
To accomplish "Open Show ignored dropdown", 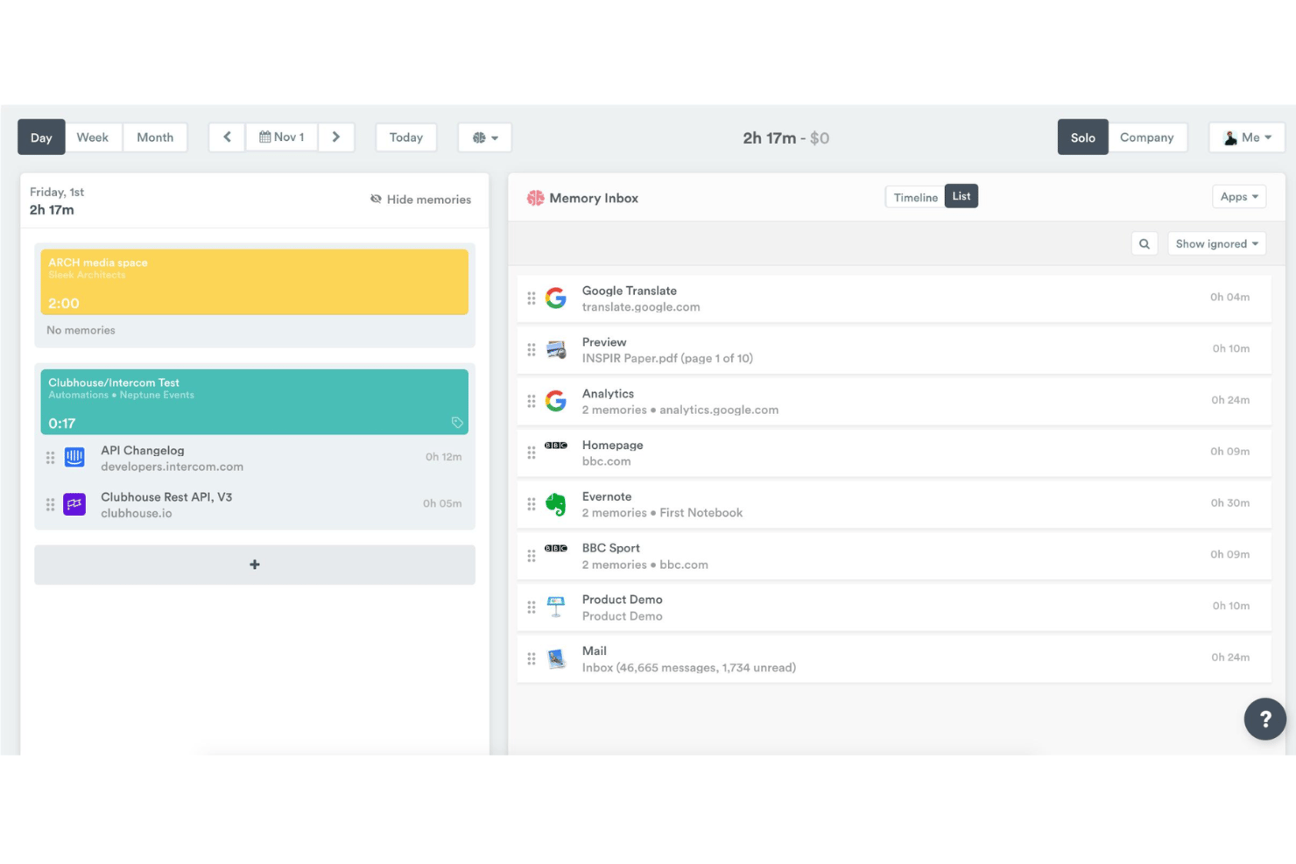I will coord(1217,244).
